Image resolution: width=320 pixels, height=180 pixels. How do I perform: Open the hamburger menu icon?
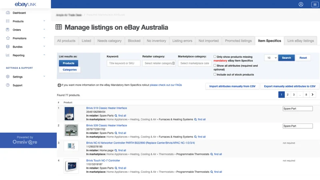315,4
